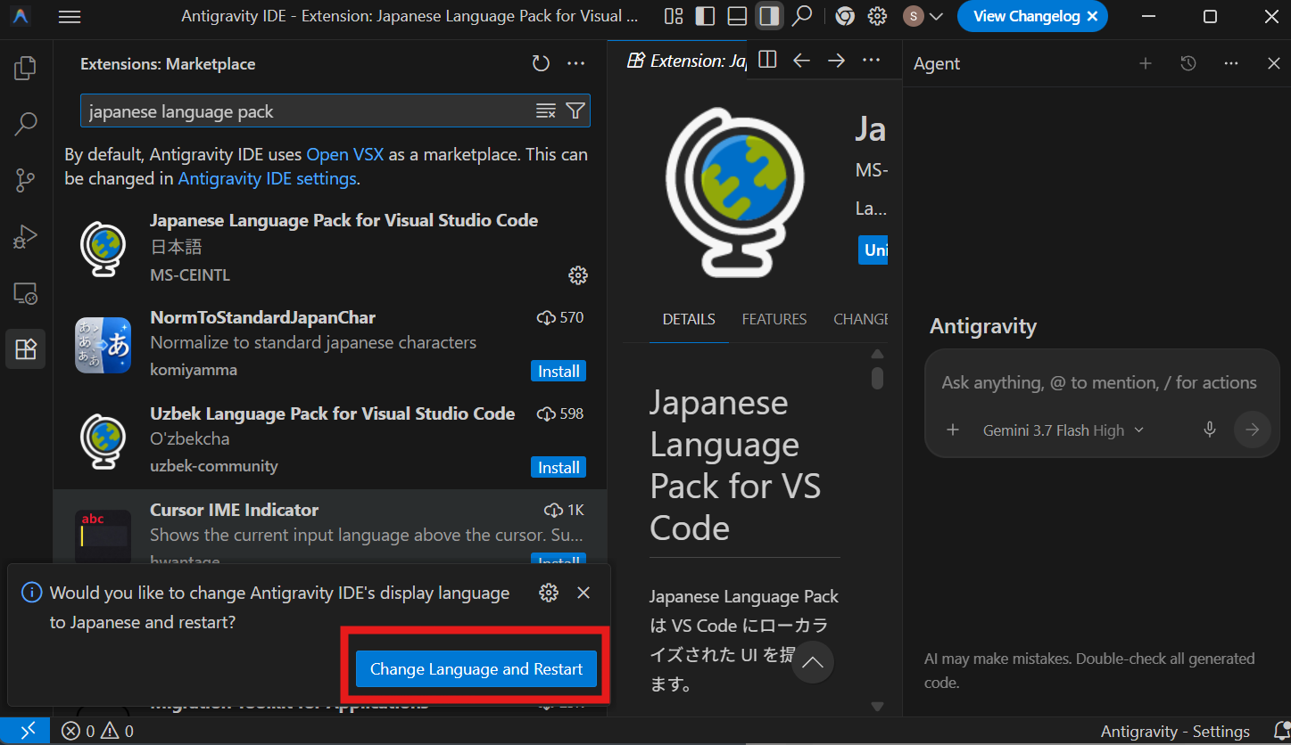The width and height of the screenshot is (1291, 745).
Task: Customize layout from title bar
Action: [674, 16]
